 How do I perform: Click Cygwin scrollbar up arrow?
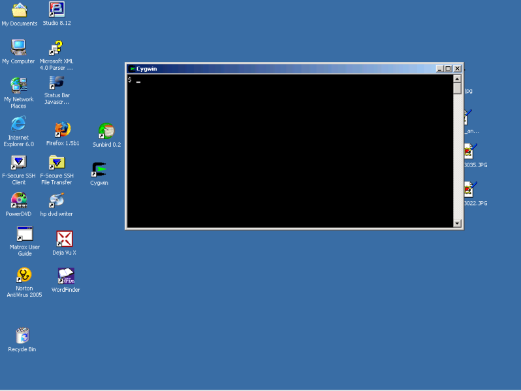point(457,79)
